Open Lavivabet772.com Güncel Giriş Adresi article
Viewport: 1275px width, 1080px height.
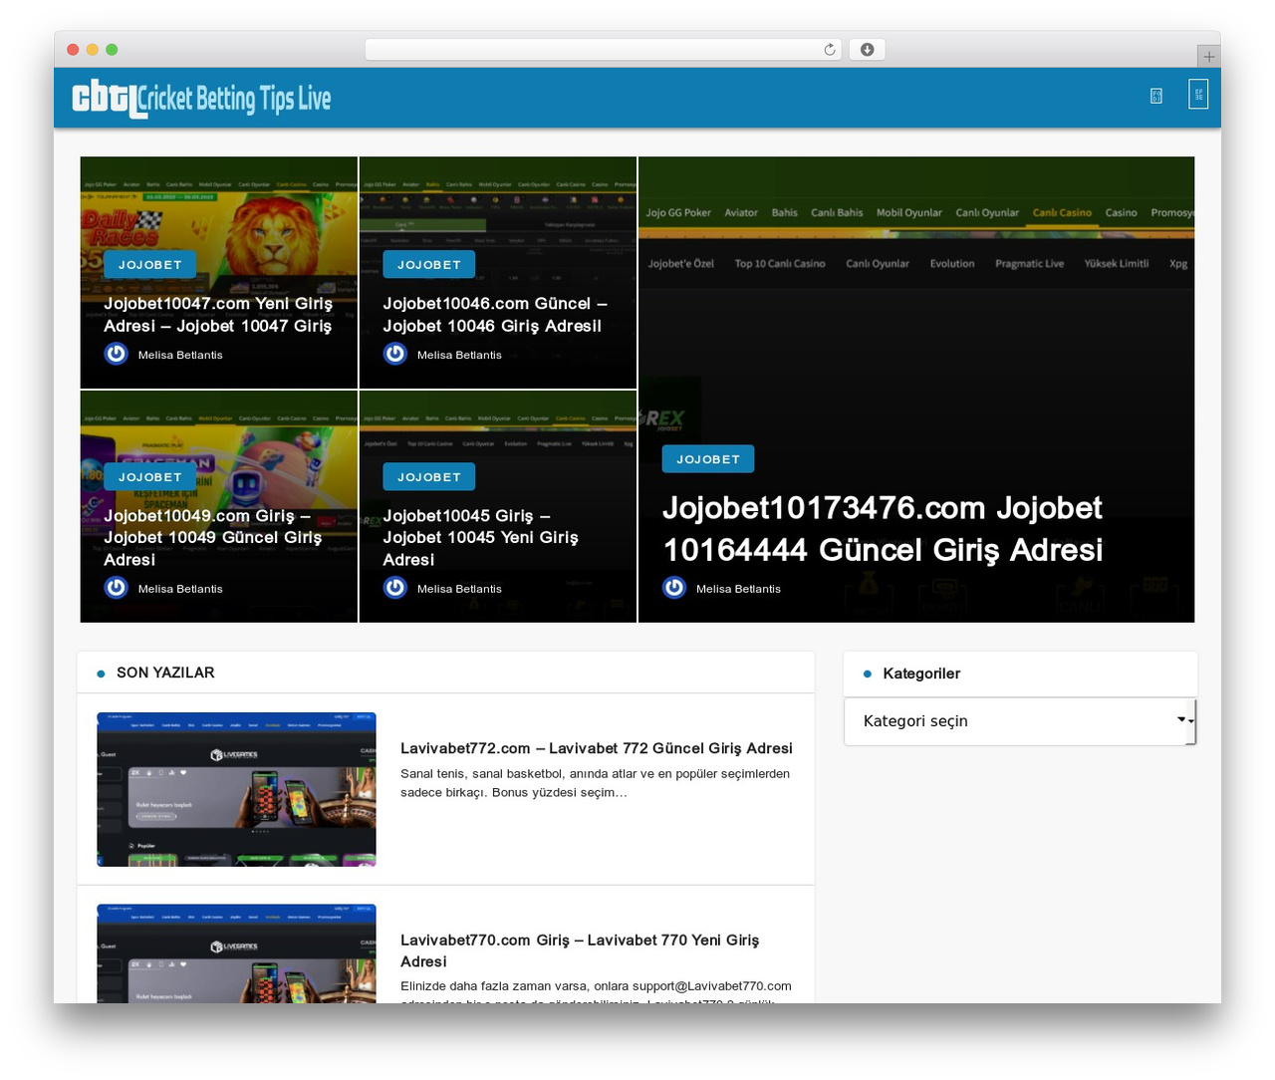[597, 748]
